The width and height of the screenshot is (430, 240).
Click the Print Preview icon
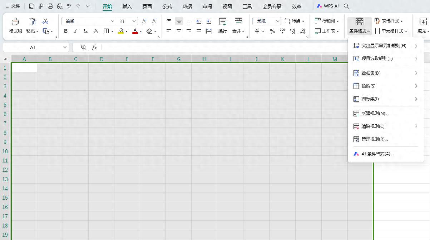pyautogui.click(x=60, y=6)
